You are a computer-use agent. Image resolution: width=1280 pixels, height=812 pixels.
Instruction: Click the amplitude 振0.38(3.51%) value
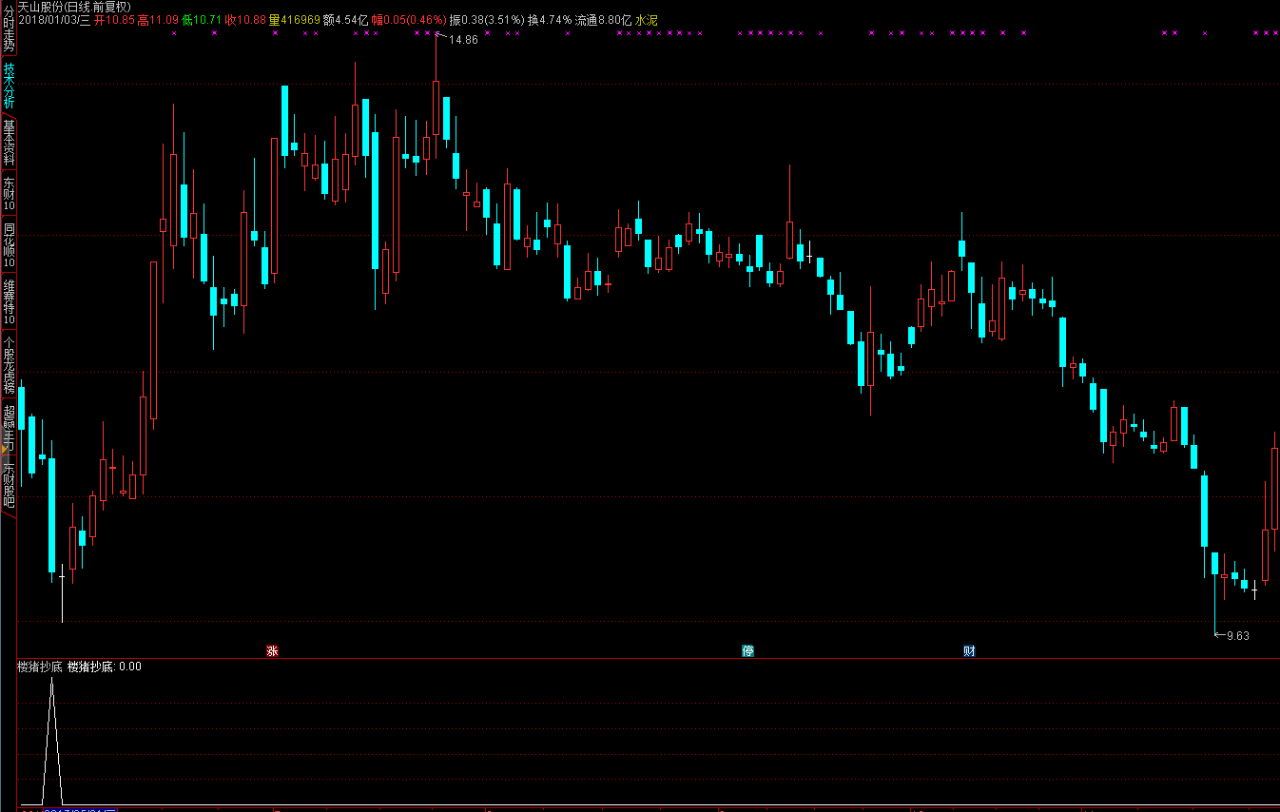(487, 19)
